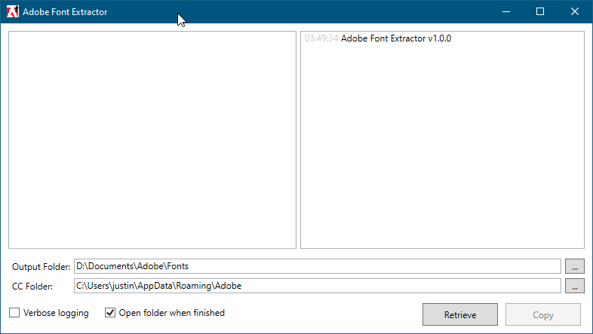Screen dimensions: 593x334
Task: Focus the Output Folder path field
Action: [x=318, y=266]
